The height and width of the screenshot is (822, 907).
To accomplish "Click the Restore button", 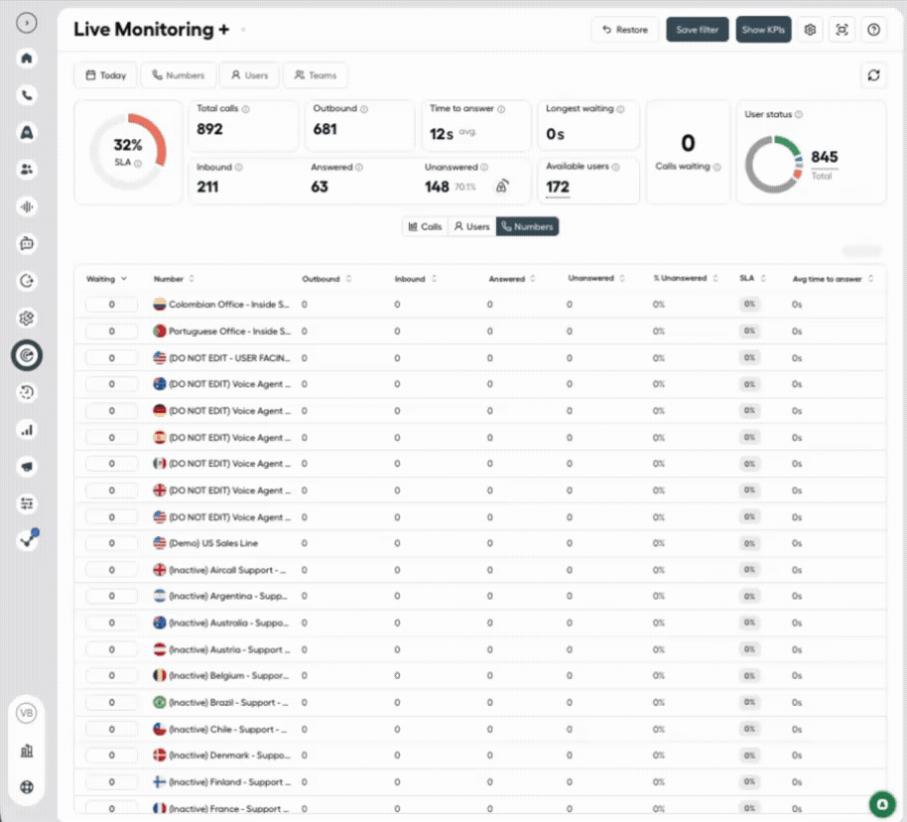I will [625, 30].
